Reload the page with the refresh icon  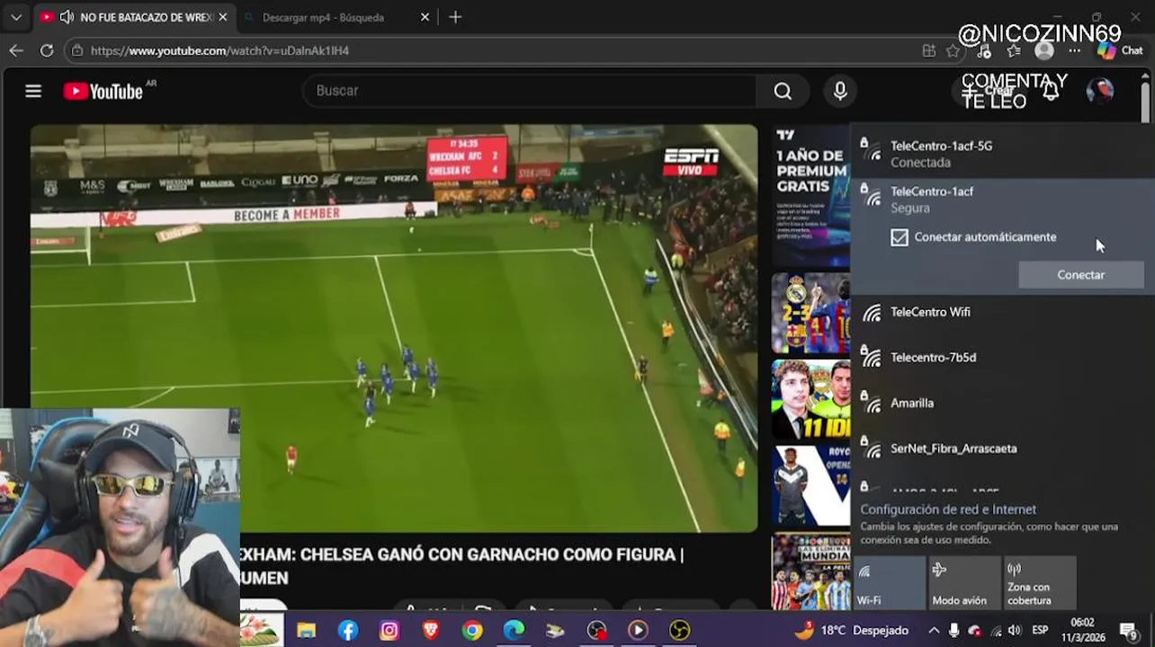pos(47,50)
